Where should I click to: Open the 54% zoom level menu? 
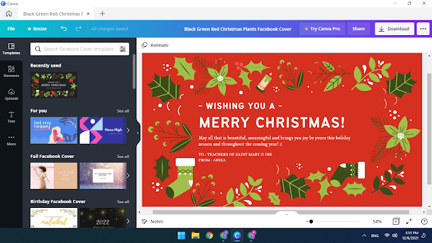(377, 221)
